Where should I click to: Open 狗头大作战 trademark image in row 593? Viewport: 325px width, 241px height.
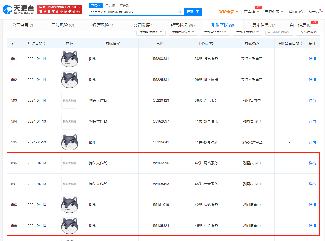70,100
